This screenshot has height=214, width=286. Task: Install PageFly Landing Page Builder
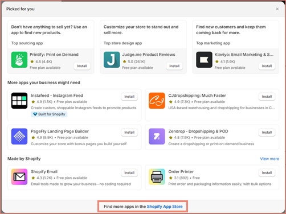(129, 133)
